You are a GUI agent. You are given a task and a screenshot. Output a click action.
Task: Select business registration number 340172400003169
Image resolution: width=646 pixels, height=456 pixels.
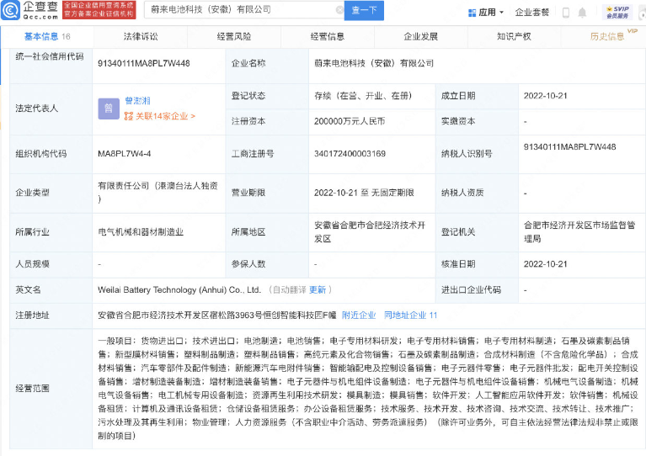[350, 154]
